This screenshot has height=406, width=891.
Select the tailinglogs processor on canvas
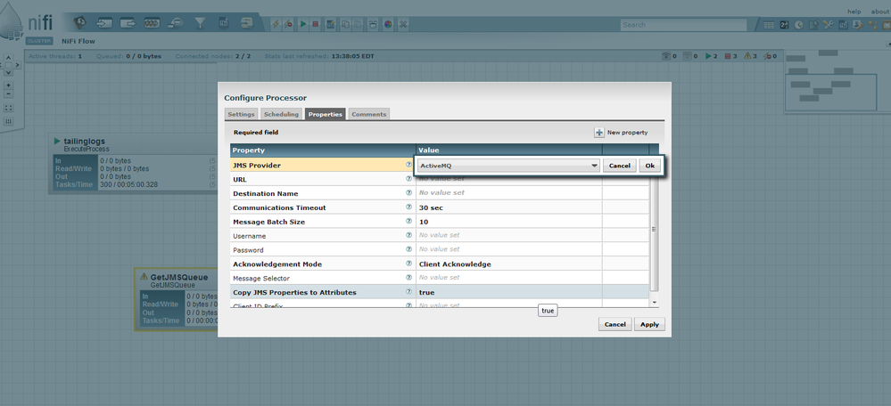[134, 165]
